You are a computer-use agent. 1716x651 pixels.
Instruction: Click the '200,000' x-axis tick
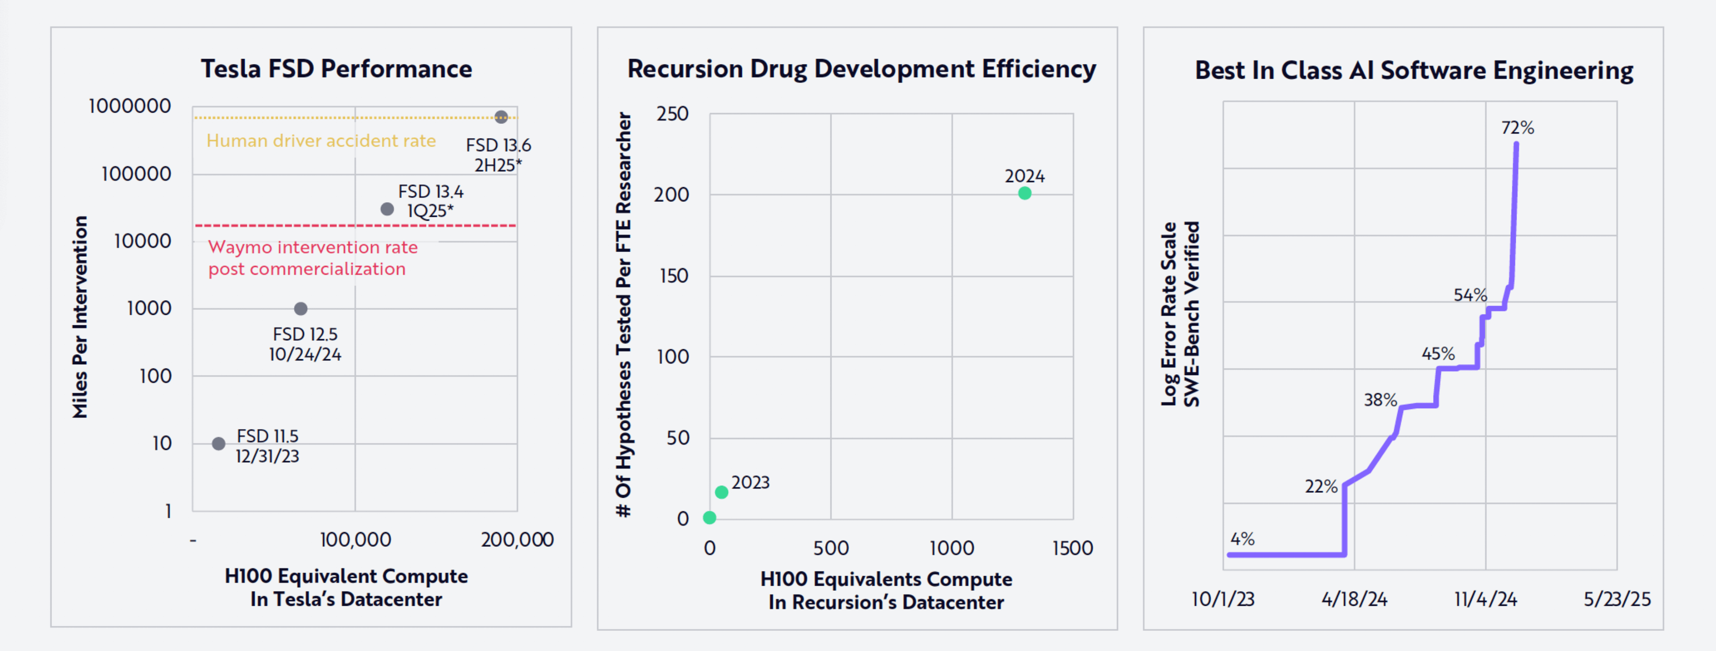pyautogui.click(x=517, y=540)
